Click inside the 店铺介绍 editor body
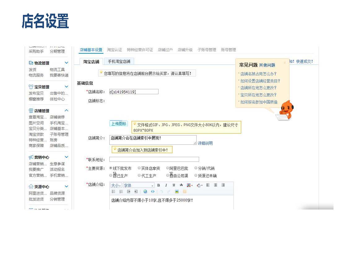The image size is (353, 265). point(172,203)
